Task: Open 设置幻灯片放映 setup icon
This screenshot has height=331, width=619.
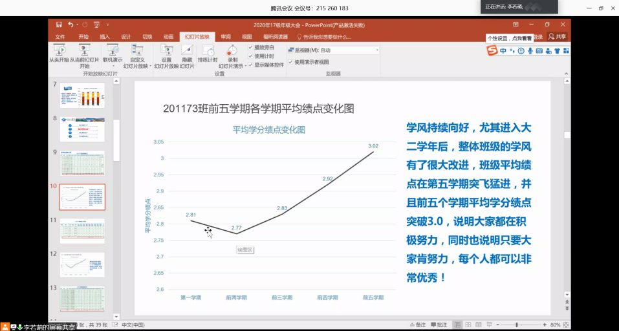Action: coord(166,50)
